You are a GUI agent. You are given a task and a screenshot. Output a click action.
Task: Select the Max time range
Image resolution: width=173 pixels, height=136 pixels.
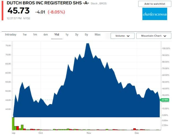[x=98, y=35]
